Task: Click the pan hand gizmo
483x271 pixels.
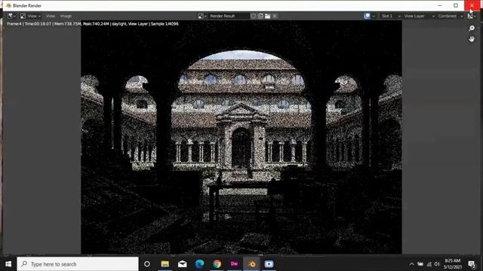Action: (472, 39)
